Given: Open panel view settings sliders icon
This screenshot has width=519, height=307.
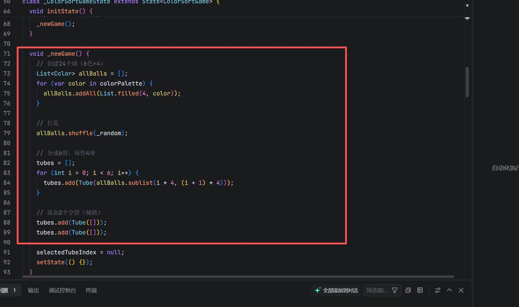Looking at the screenshot, I should [x=438, y=290].
